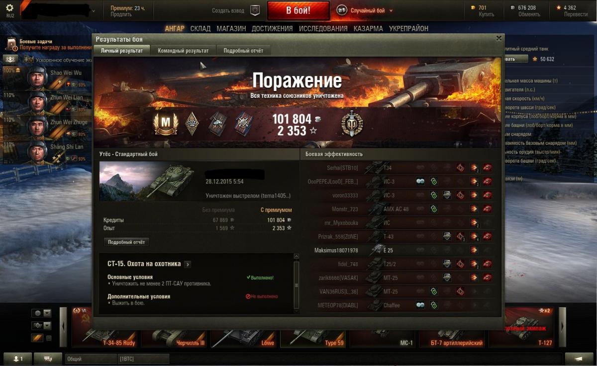The height and width of the screenshot is (366, 597).
Task: Switch to Командный результат tab
Action: tap(183, 50)
